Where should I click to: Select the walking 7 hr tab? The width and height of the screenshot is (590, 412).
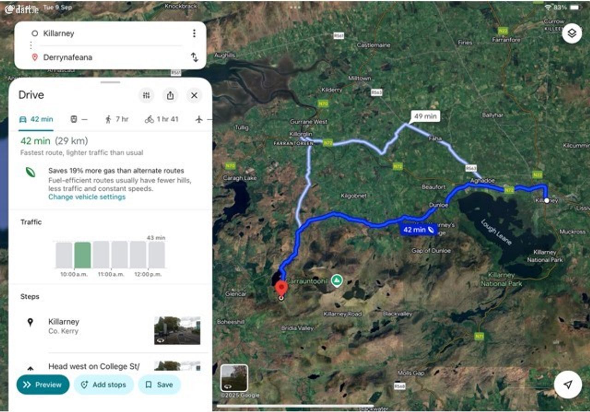coord(117,119)
